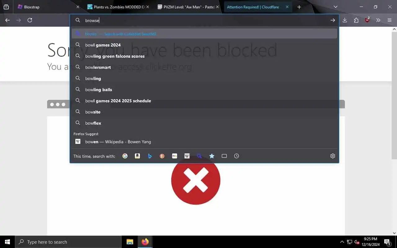Choose suggestion "bowl games 2024"
The width and height of the screenshot is (397, 248).
point(204,45)
